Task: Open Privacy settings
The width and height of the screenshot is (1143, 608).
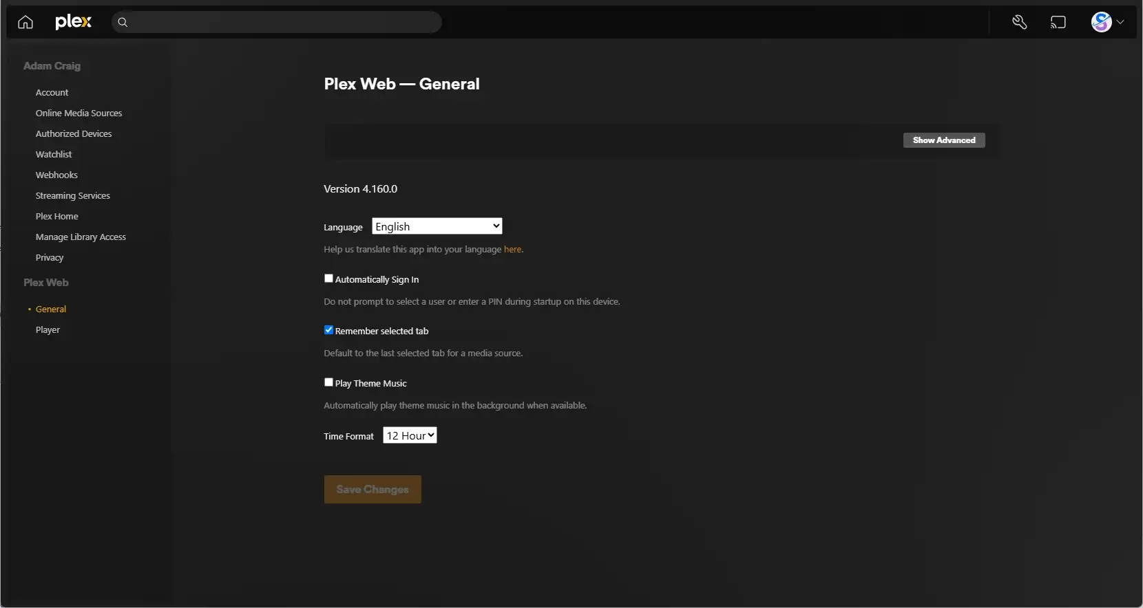Action: click(50, 257)
